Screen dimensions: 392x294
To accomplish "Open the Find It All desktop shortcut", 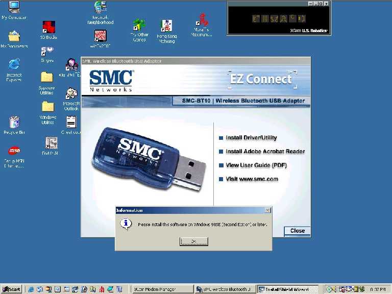I will click(51, 146).
